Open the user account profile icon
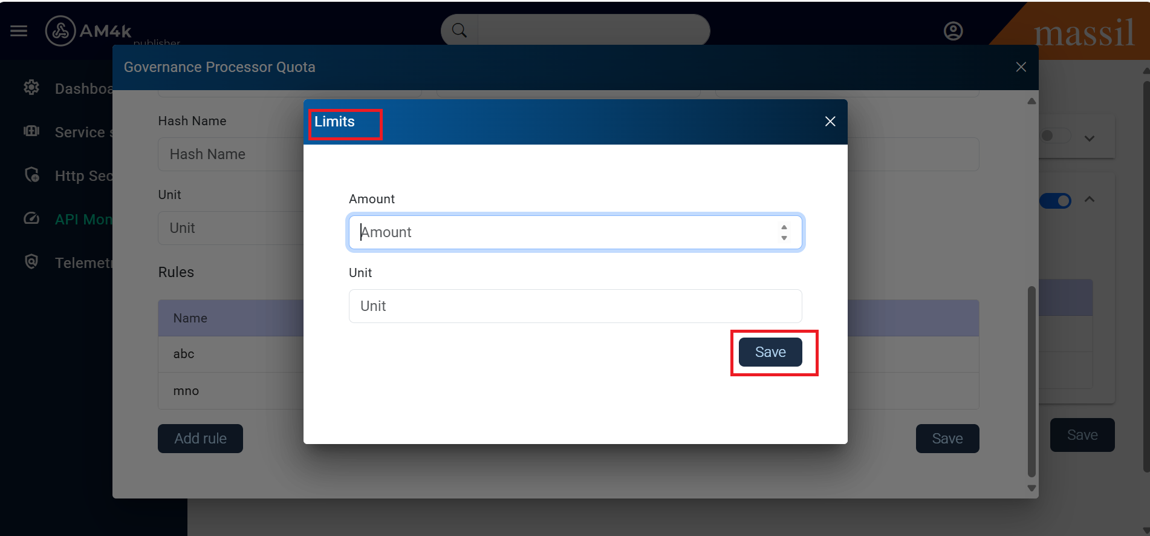Image resolution: width=1150 pixels, height=536 pixels. [953, 31]
